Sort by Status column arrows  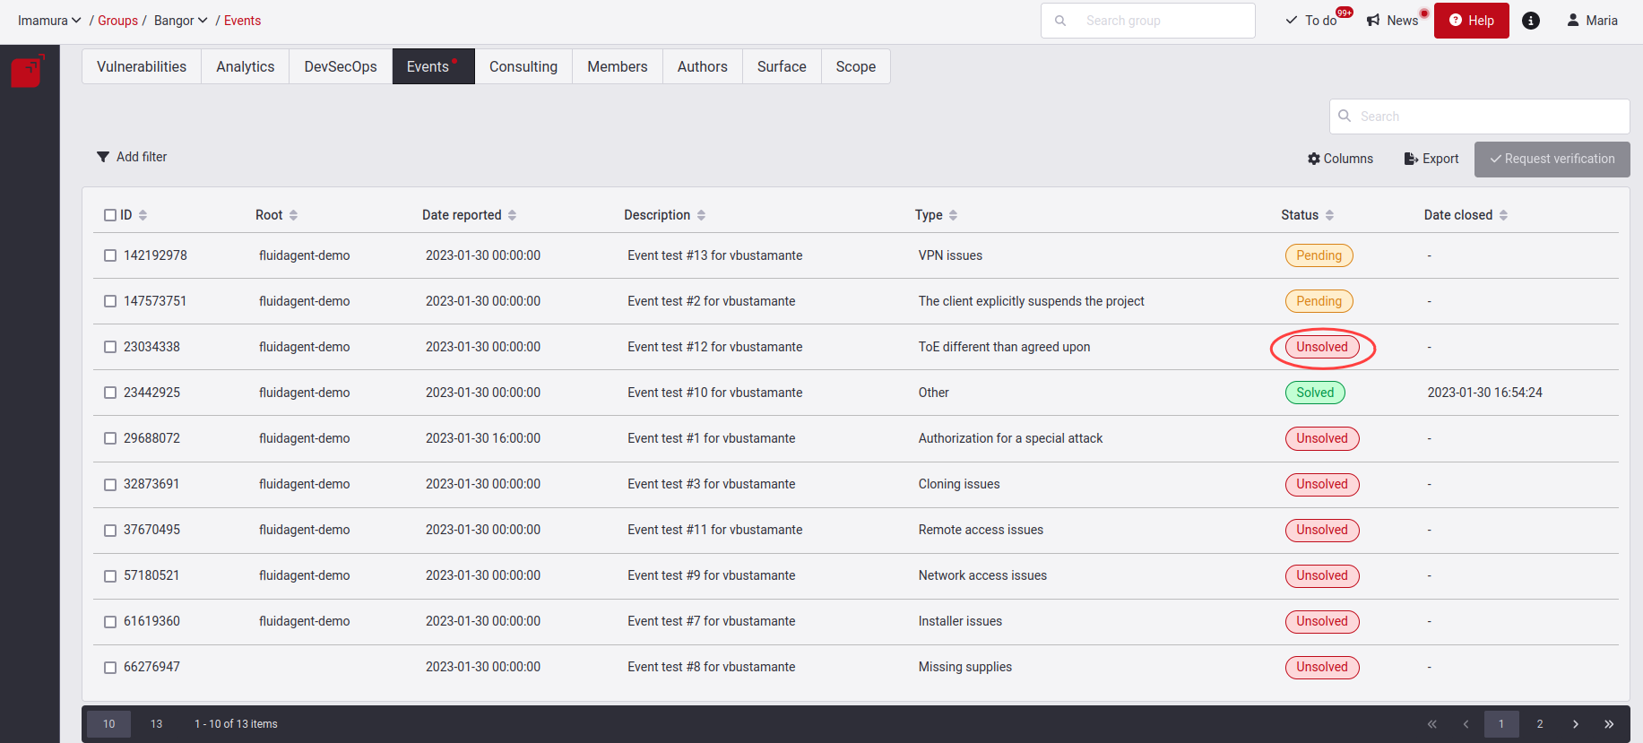pos(1329,215)
